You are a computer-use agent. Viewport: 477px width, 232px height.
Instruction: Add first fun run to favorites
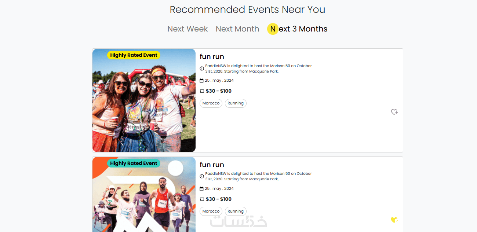pos(394,112)
